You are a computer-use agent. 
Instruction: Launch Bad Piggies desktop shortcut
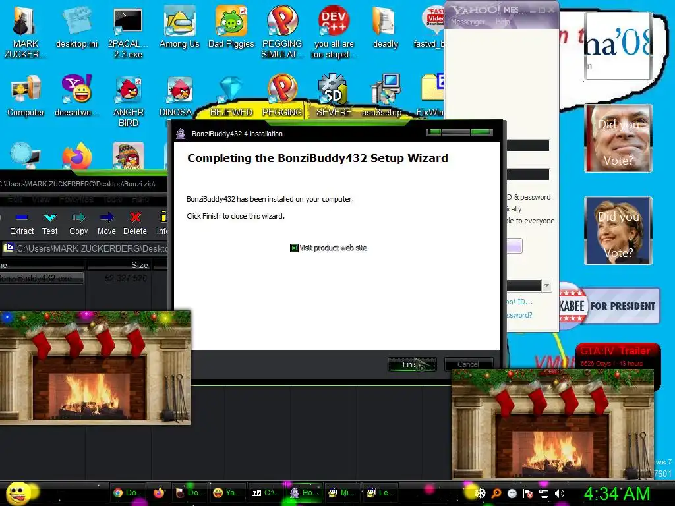[x=231, y=26]
